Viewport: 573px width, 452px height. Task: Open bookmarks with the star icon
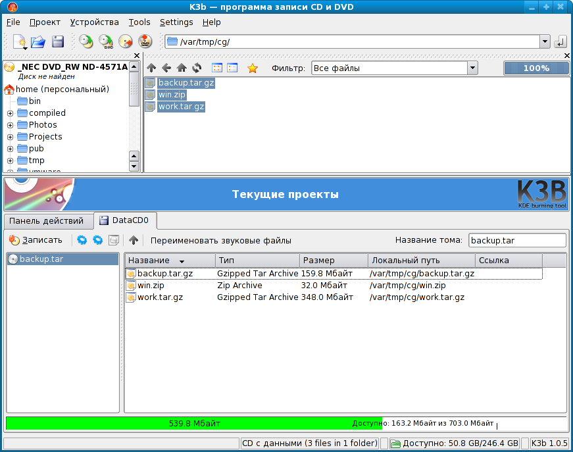coord(253,68)
